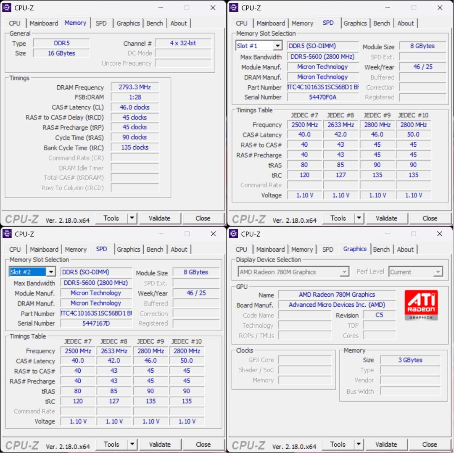The width and height of the screenshot is (454, 453).
Task: Click Validate button in Slot #1 window
Action: click(x=387, y=218)
